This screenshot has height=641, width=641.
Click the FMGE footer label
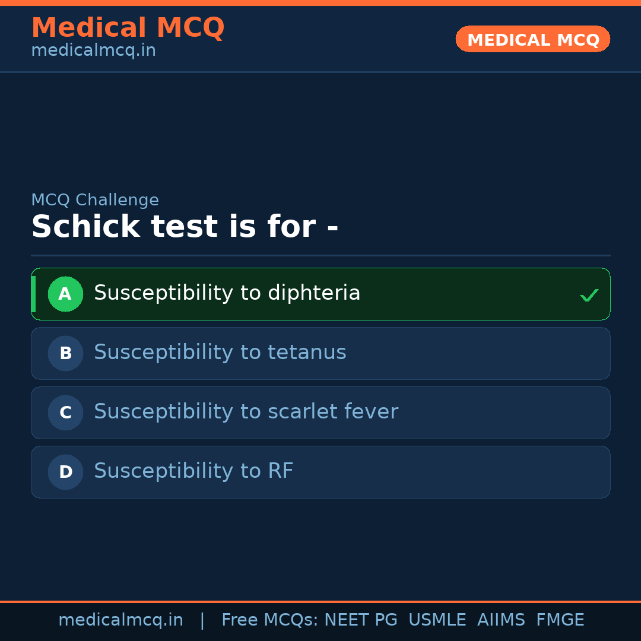[x=560, y=620]
